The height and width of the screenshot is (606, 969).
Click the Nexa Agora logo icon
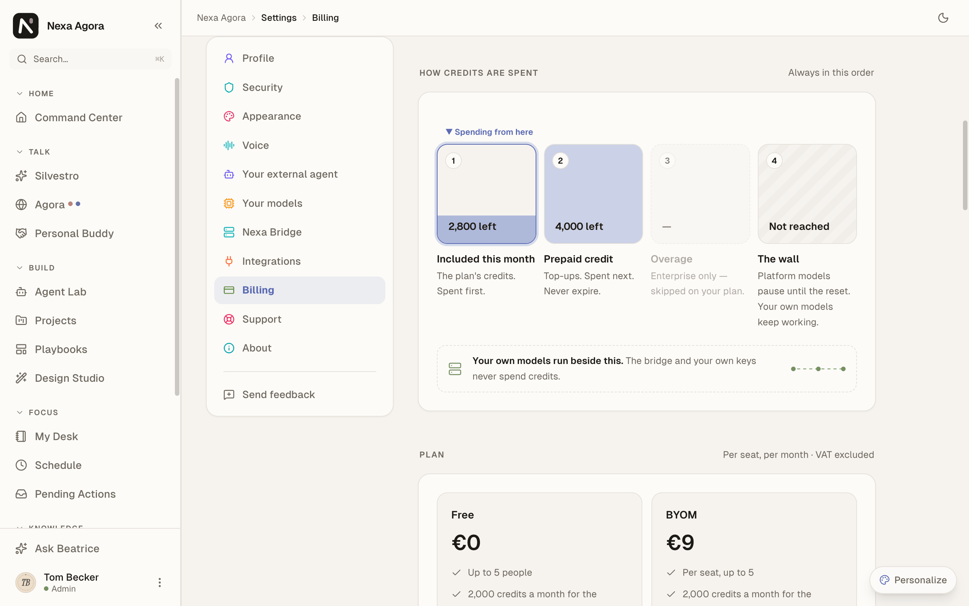click(26, 26)
